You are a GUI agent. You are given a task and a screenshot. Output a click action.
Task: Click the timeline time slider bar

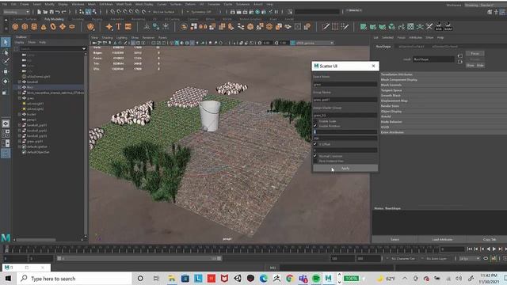(222, 249)
